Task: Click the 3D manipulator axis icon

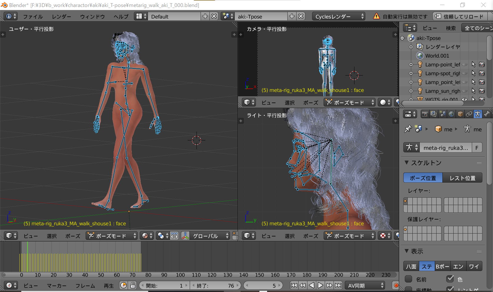Action: (x=185, y=236)
